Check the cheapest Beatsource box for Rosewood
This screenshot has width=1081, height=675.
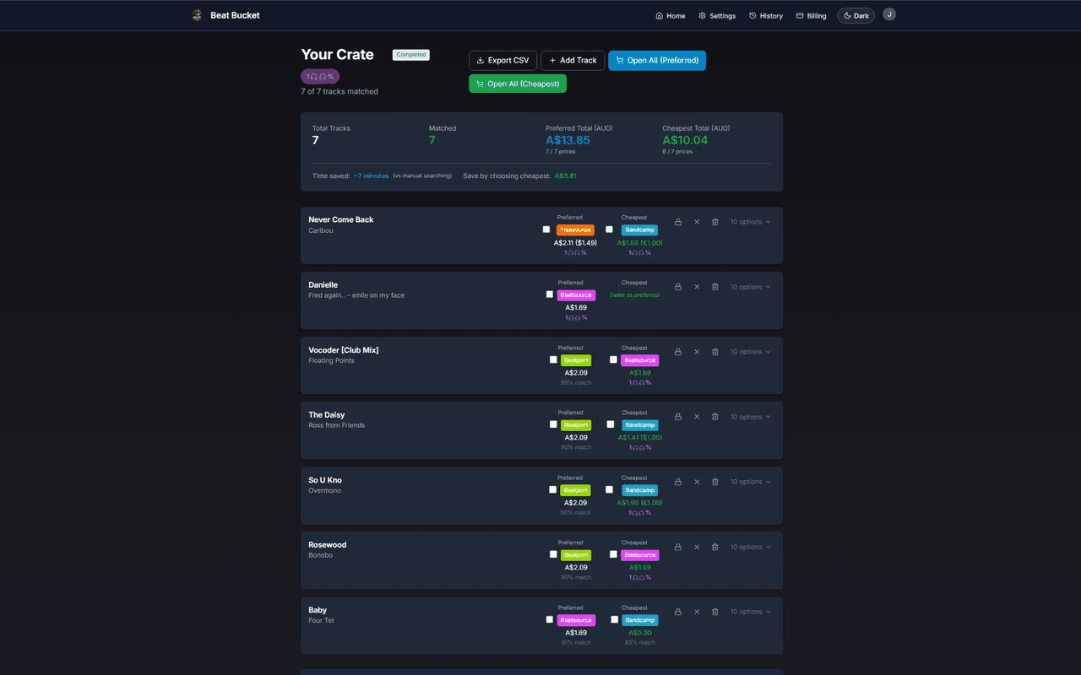[x=614, y=554]
